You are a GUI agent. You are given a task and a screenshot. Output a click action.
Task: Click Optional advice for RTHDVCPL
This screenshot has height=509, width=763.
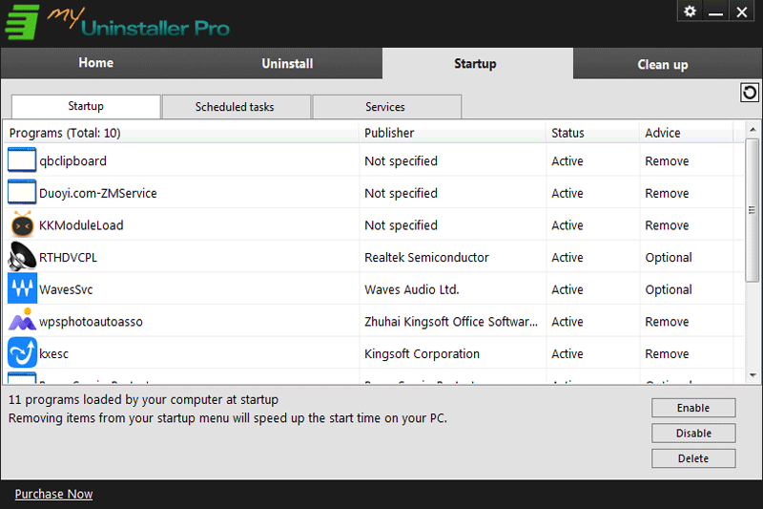[x=669, y=257]
